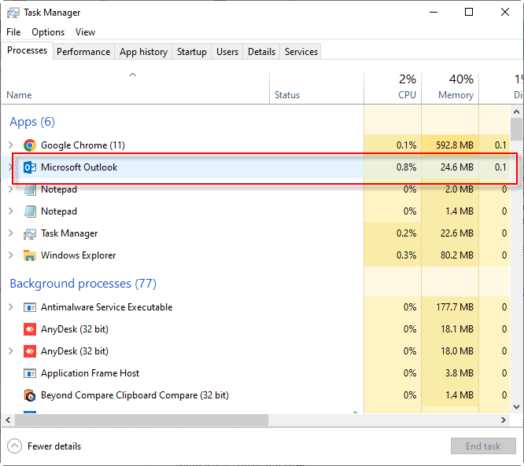Switch to the Startup tab
This screenshot has height=466, width=524.
pos(191,52)
